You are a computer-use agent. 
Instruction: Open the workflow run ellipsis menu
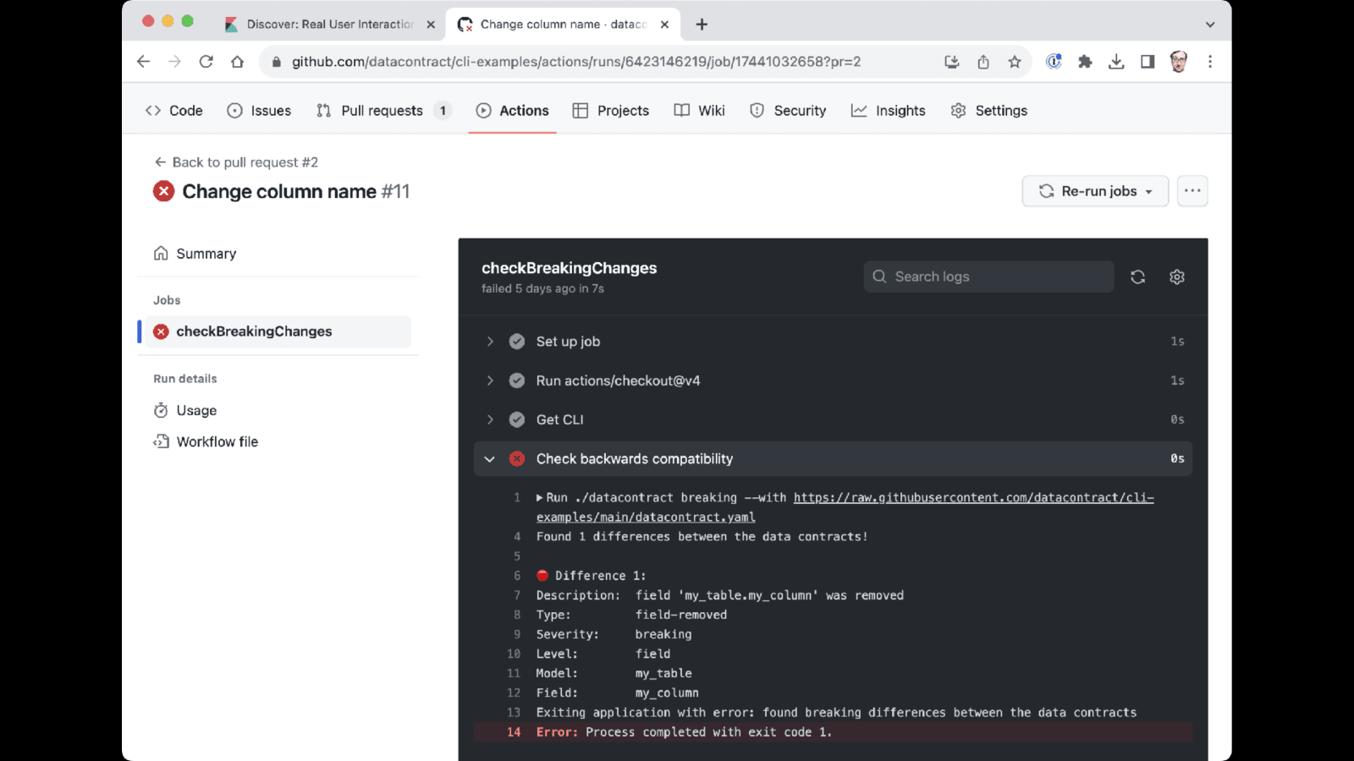pyautogui.click(x=1192, y=191)
